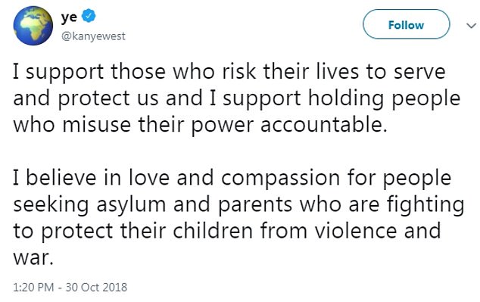480x302 pixels.
Task: Open the globe profile avatar
Action: click(33, 26)
